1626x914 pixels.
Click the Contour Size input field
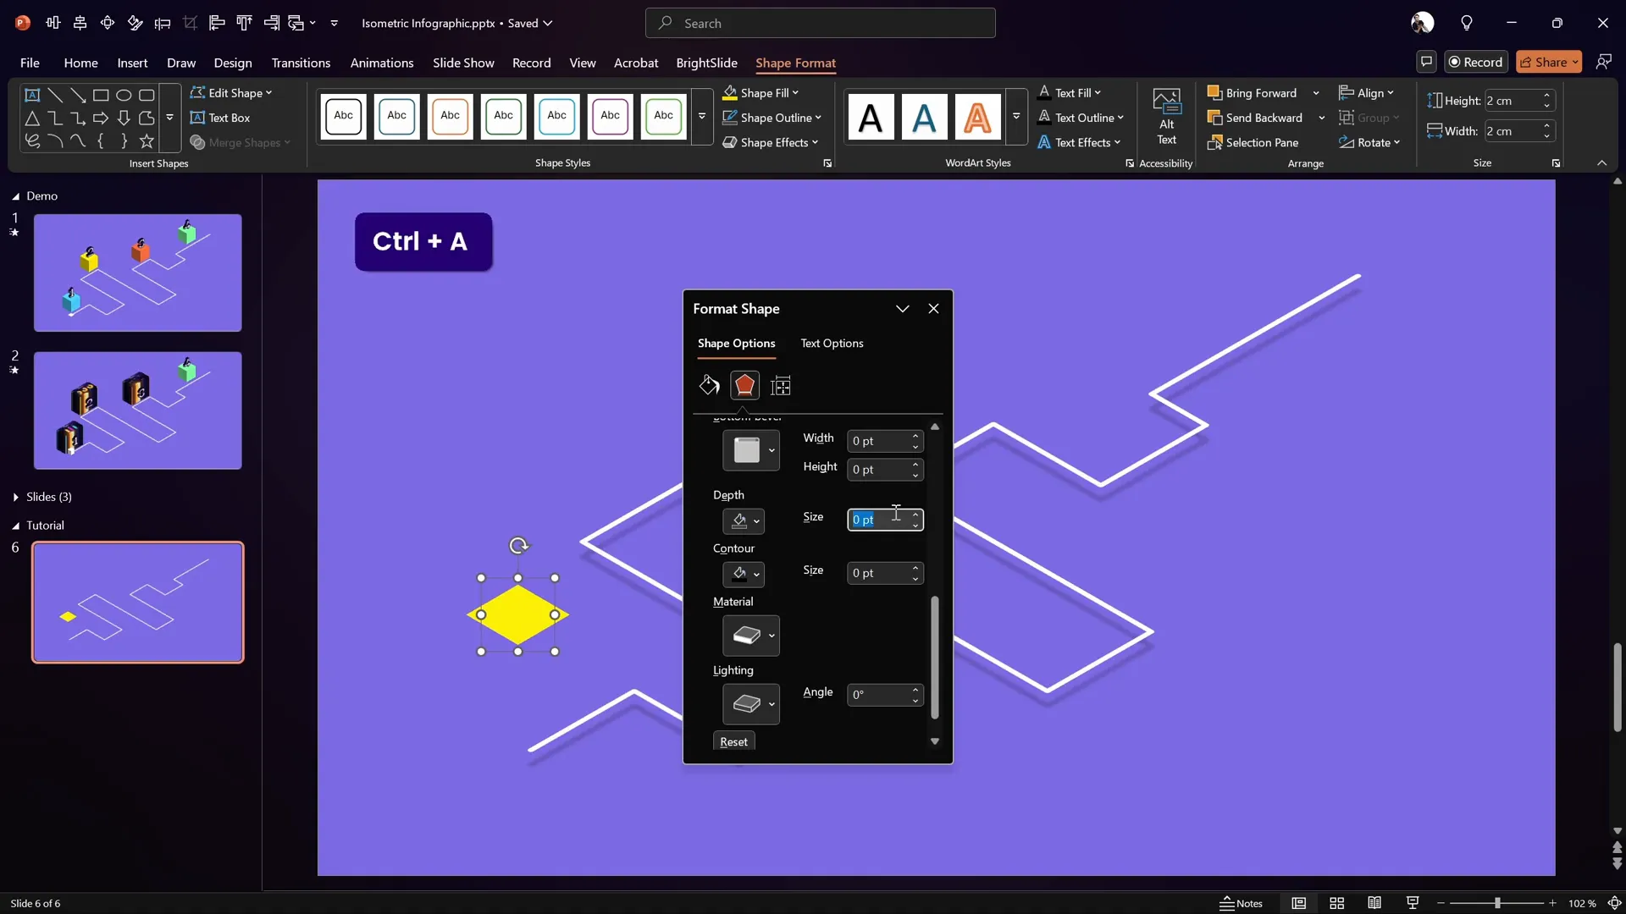pyautogui.click(x=879, y=573)
